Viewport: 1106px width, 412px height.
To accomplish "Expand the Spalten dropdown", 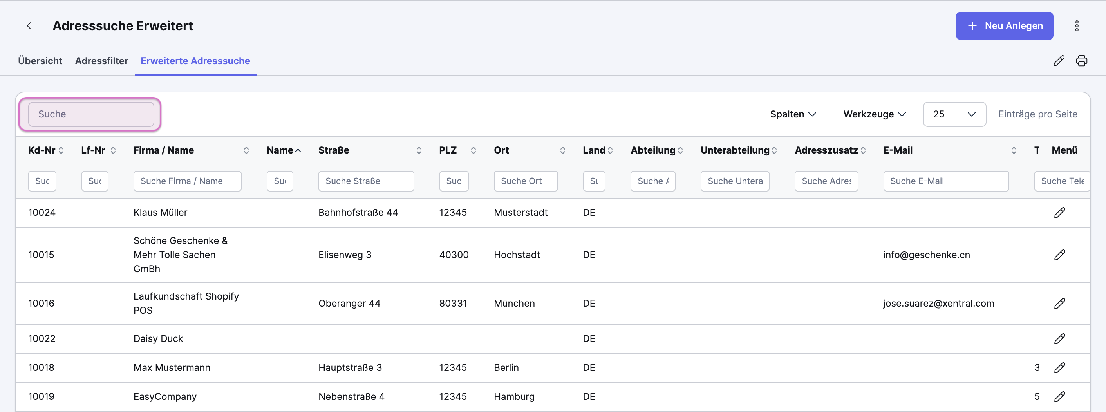I will pos(793,114).
